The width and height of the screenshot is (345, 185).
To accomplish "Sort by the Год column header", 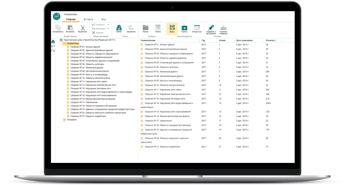I will [x=203, y=40].
